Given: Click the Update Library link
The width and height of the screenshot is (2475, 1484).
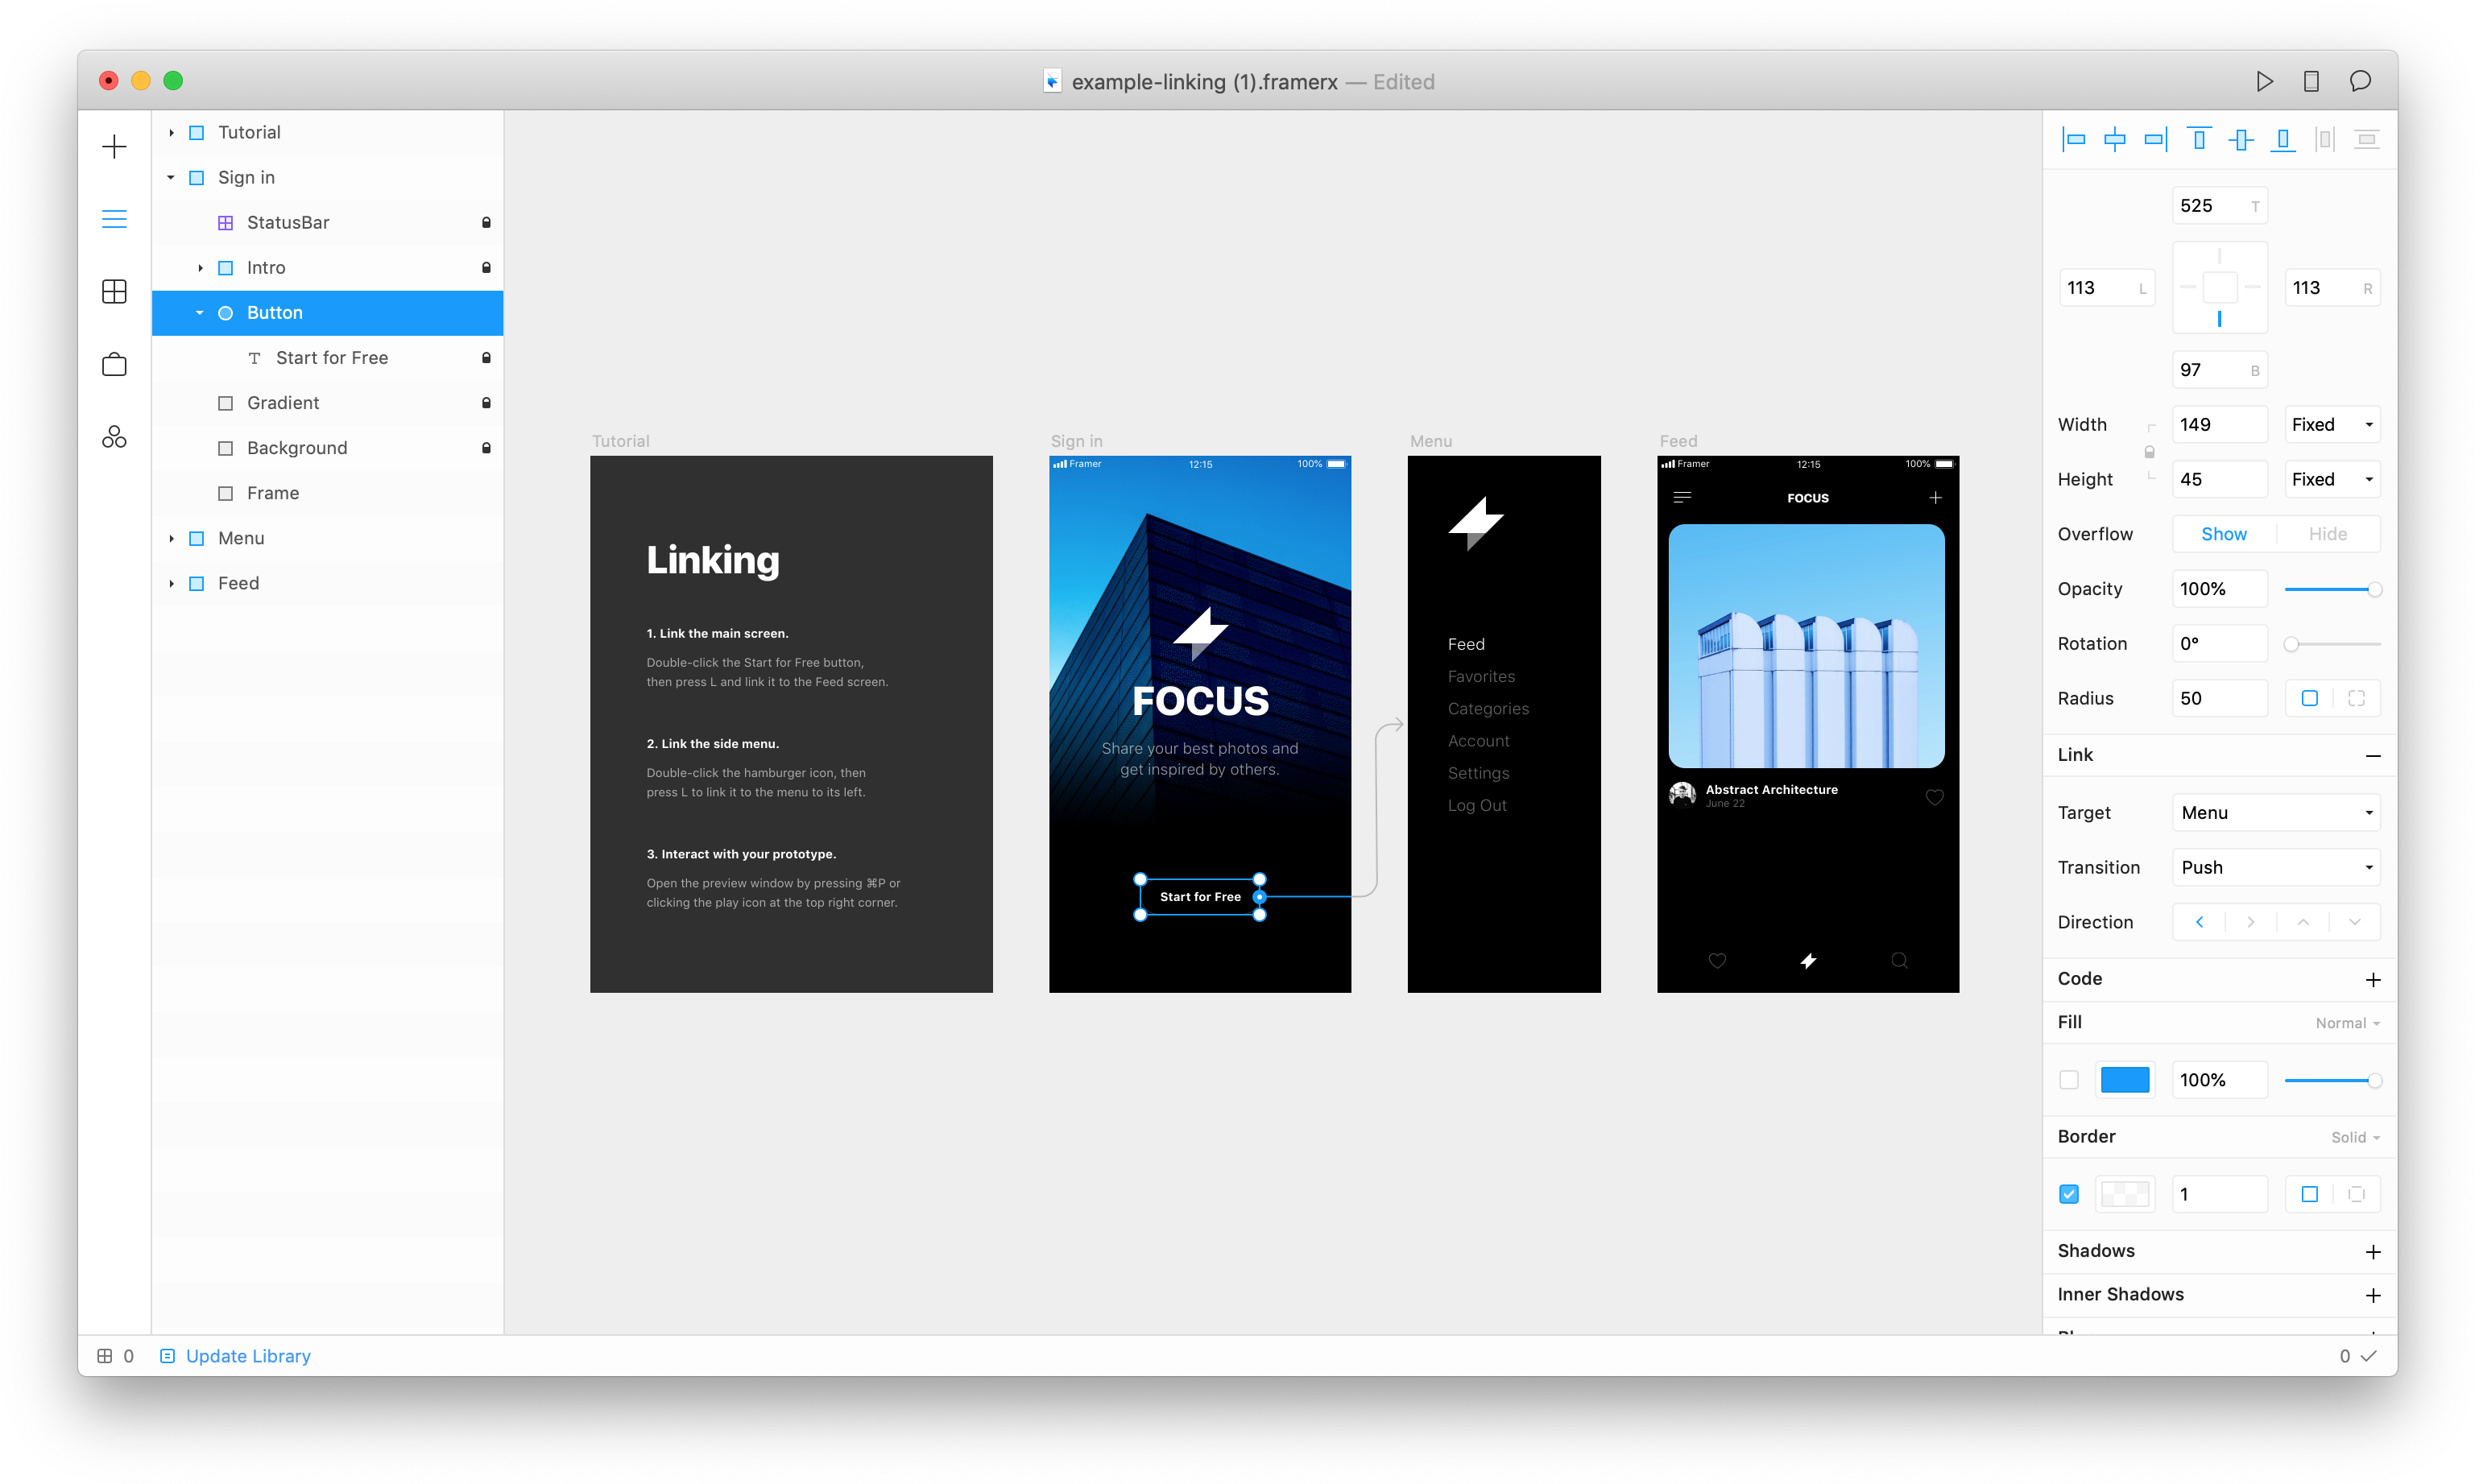Looking at the screenshot, I should (x=247, y=1356).
